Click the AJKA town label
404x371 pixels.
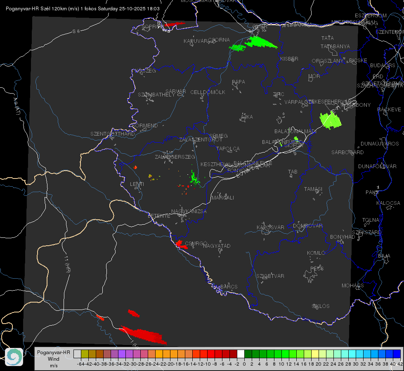tap(247, 117)
